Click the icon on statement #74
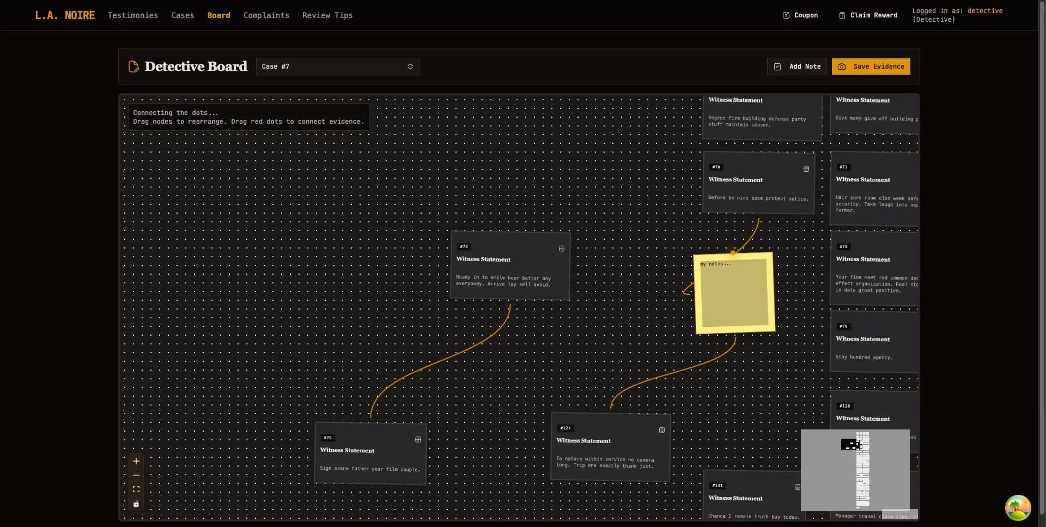Screen dimensions: 1046x527 (x=562, y=249)
